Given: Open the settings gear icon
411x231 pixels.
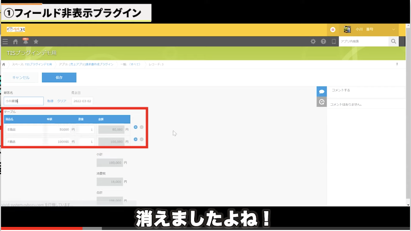Looking at the screenshot, I should (313, 41).
